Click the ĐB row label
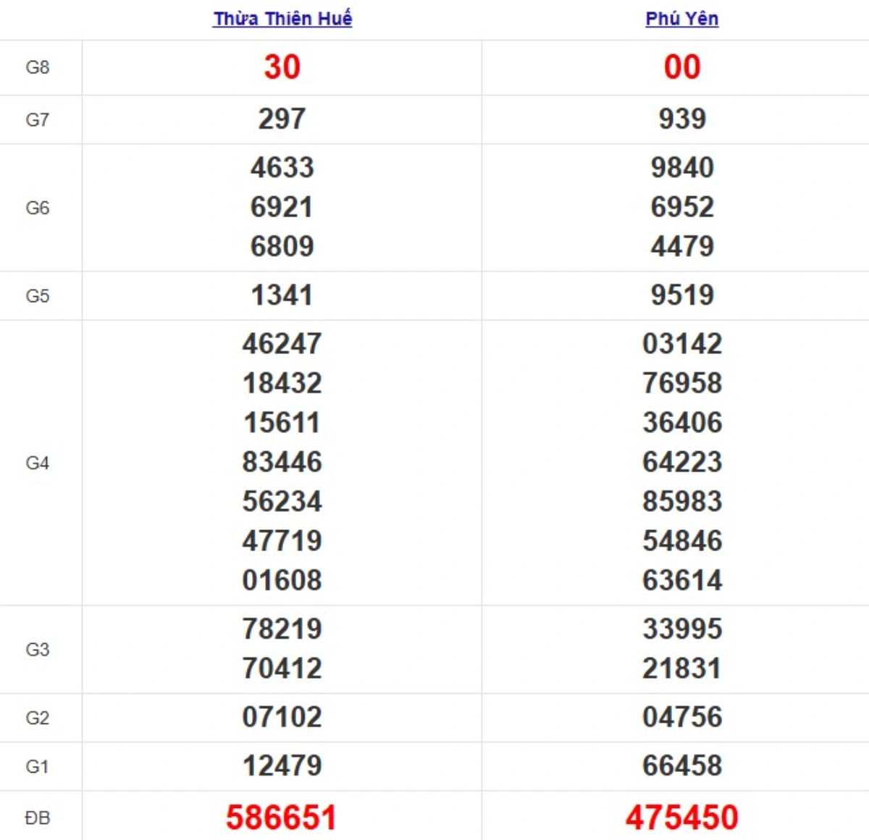The width and height of the screenshot is (869, 840). pos(38,818)
